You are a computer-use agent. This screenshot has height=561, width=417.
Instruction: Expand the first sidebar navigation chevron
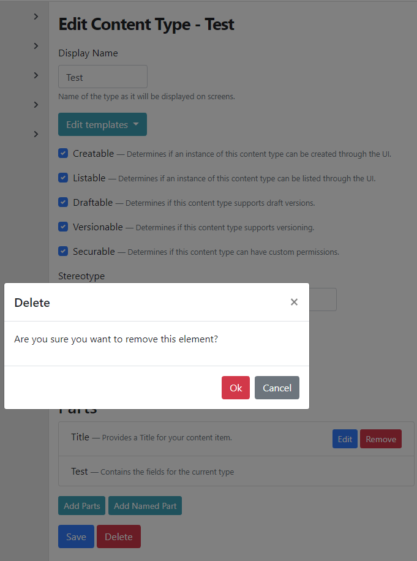35,16
